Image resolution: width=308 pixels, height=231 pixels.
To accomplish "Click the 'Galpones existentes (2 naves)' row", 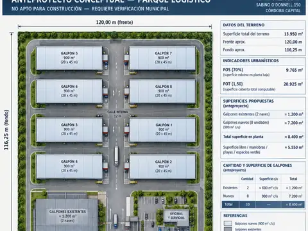I will [x=263, y=114].
